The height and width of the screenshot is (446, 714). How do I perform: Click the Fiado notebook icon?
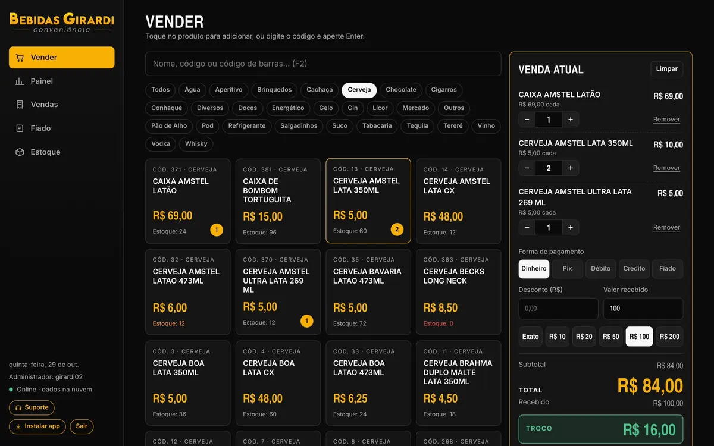pyautogui.click(x=20, y=128)
